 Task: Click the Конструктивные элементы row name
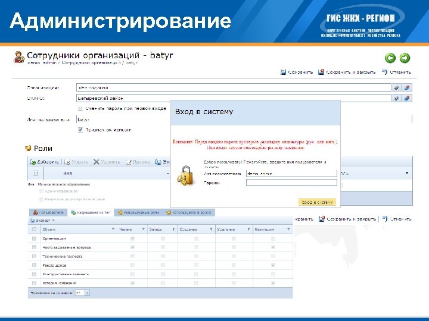click(x=66, y=274)
